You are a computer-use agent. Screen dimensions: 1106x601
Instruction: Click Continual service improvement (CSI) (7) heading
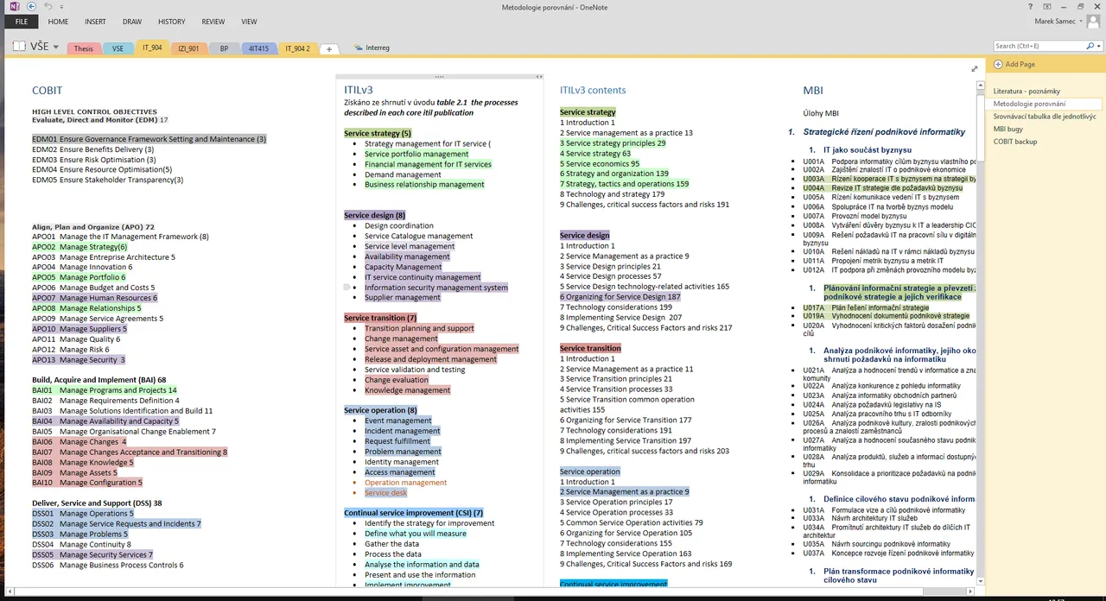tap(413, 513)
